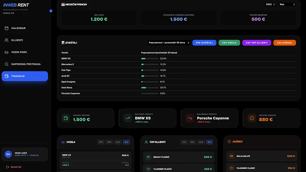Click the Najveći Profit trend-up icon
This screenshot has width=306, height=172.
click(128, 118)
